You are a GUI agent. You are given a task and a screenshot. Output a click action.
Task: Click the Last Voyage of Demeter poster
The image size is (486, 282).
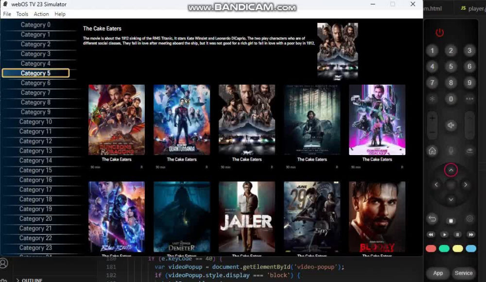click(182, 217)
